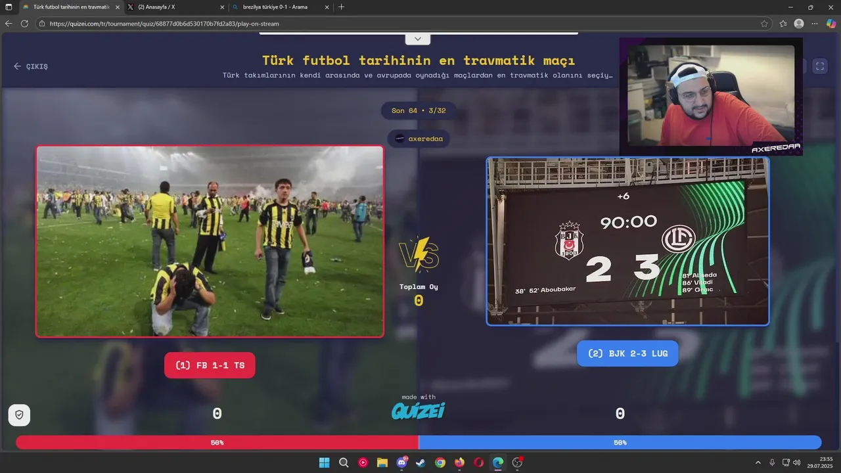Open the favorites list icon
Image resolution: width=841 pixels, height=473 pixels.
point(783,24)
